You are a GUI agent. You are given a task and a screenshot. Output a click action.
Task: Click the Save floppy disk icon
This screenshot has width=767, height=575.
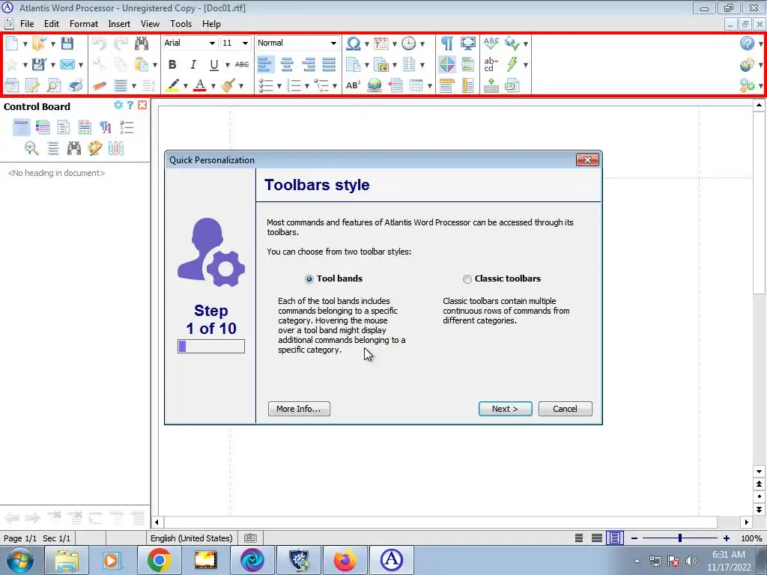point(67,43)
